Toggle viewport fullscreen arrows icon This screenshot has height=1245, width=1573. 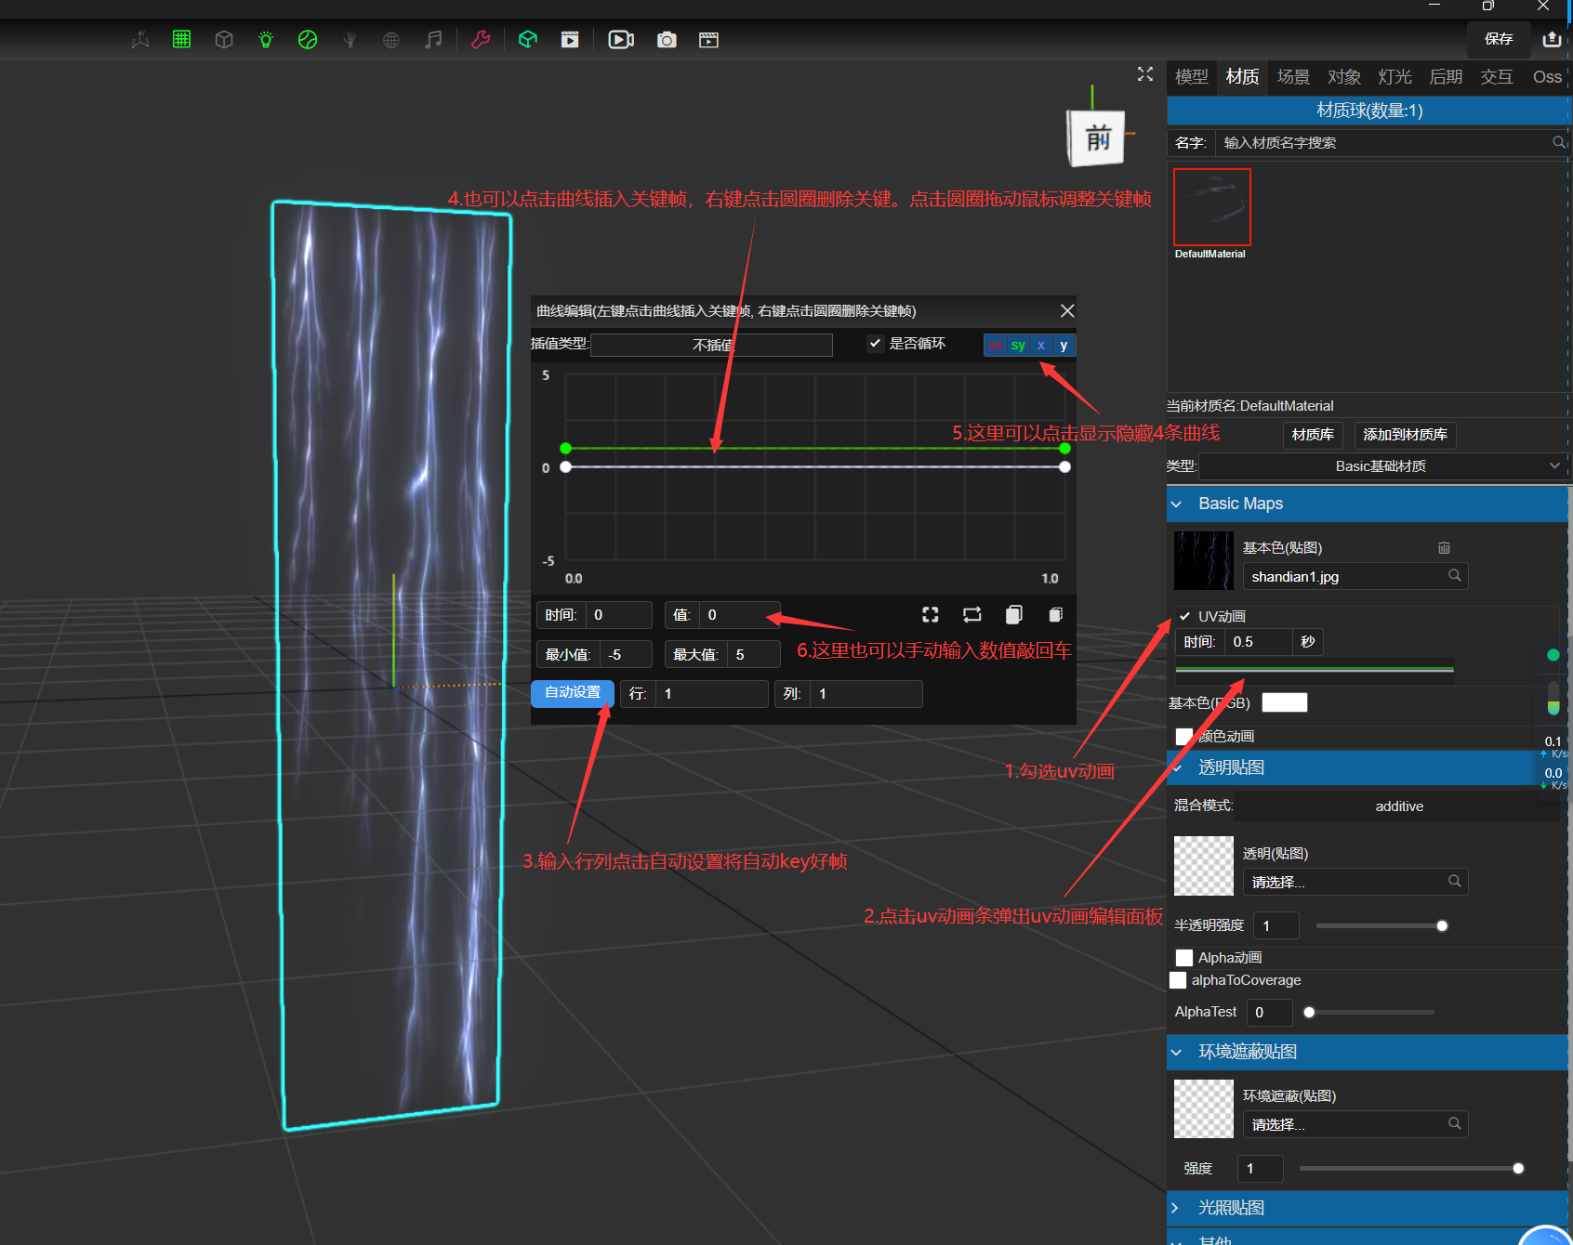(1145, 74)
